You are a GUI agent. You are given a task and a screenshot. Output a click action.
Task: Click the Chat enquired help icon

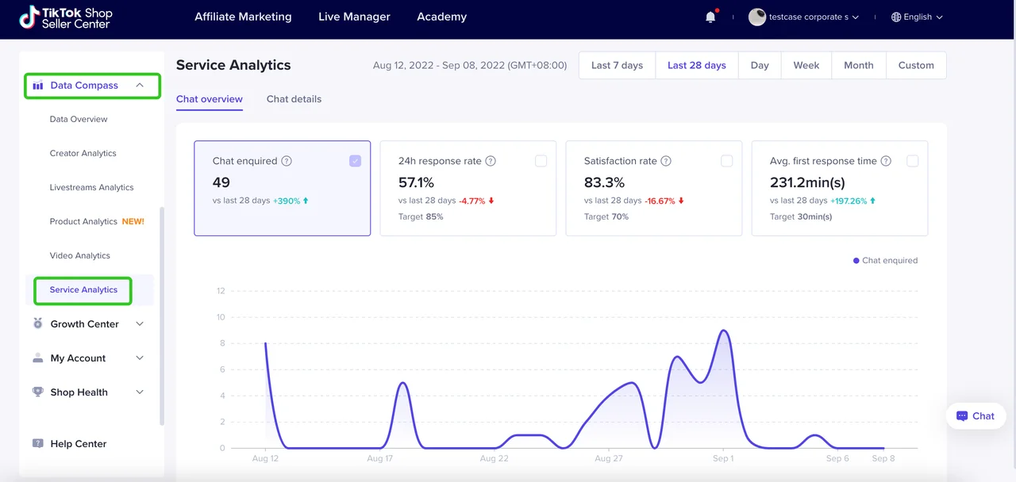[287, 161]
